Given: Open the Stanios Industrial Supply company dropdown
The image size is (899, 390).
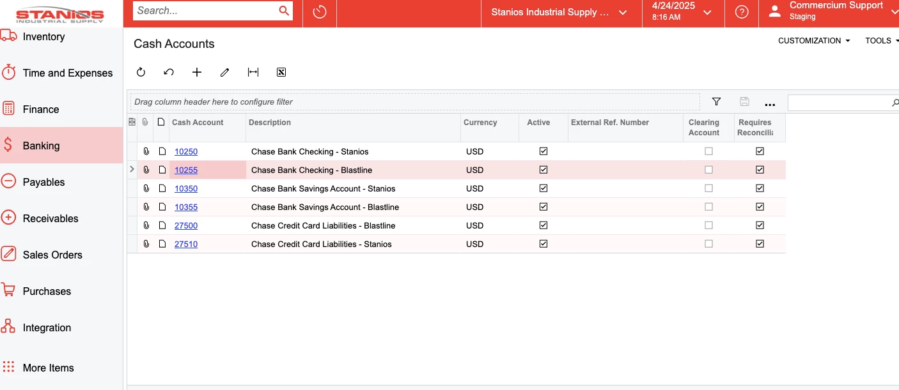Looking at the screenshot, I should coord(561,12).
